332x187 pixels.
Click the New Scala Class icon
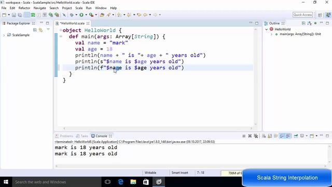(51, 15)
